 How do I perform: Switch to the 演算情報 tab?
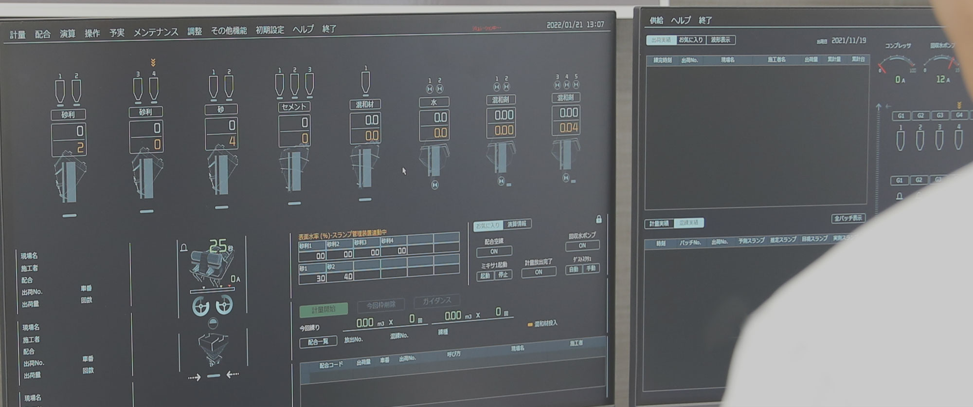tap(517, 224)
